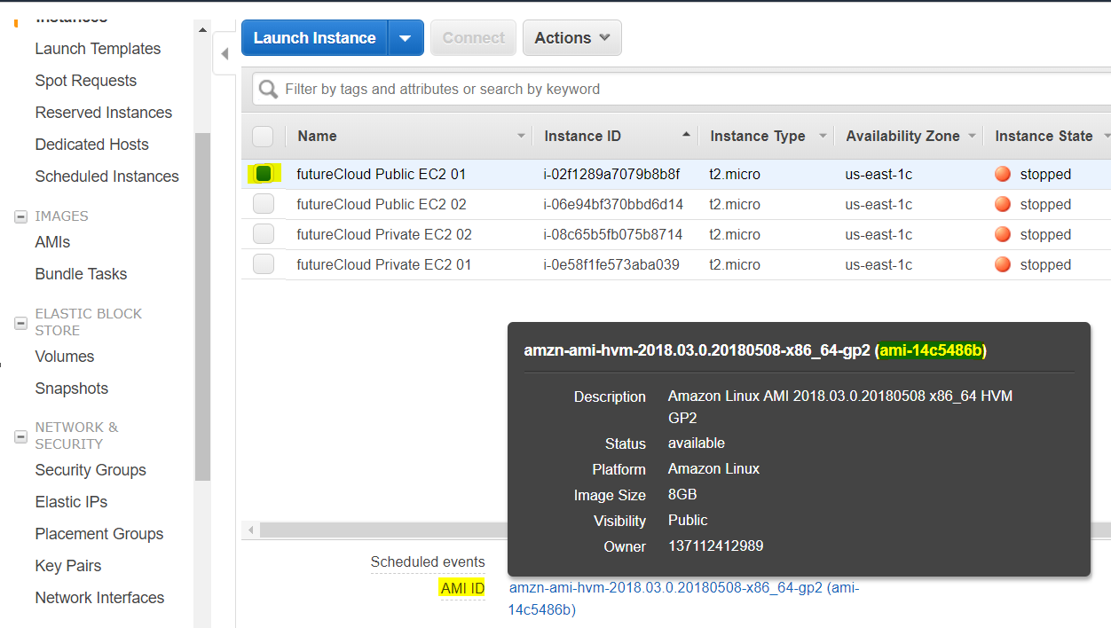
Task: Click horizontal scrollbar left arrow
Action: click(x=251, y=530)
